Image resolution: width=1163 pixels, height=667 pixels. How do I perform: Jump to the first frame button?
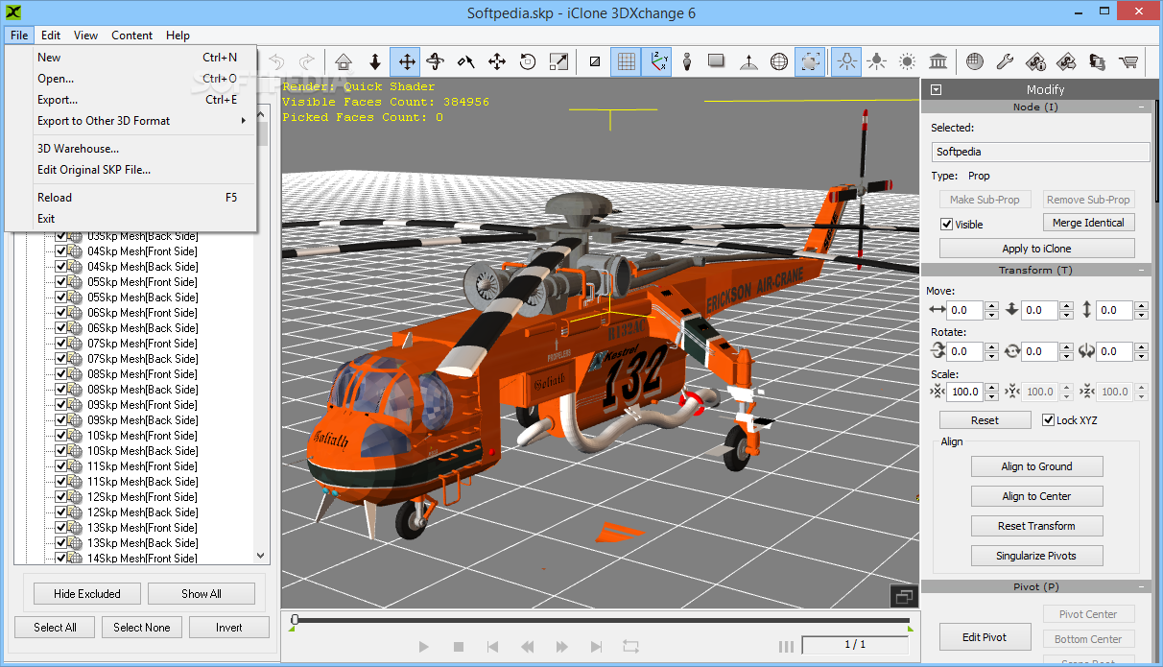(493, 647)
